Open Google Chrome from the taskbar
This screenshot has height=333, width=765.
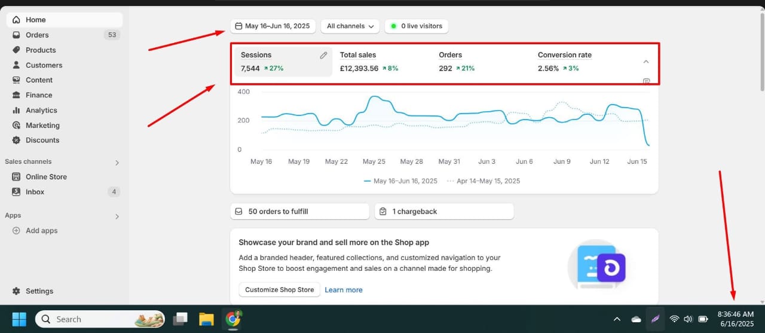tap(232, 319)
